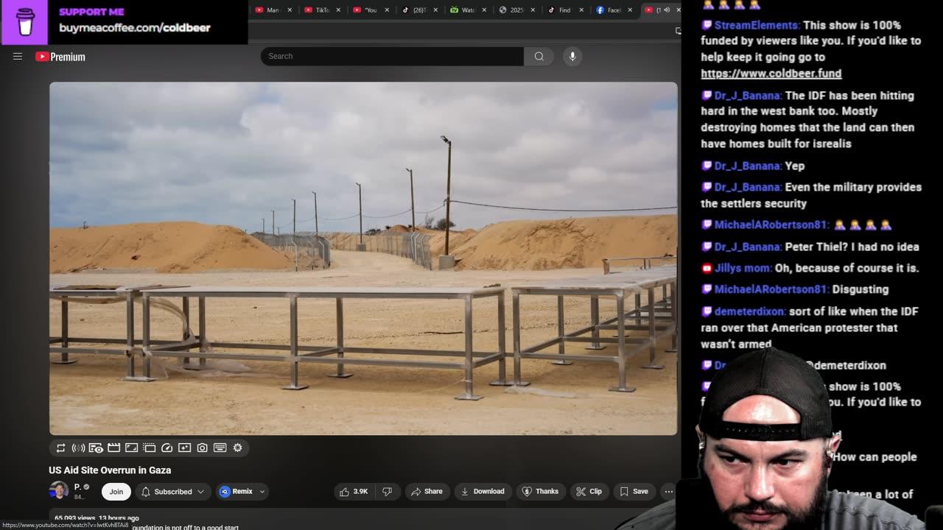Click the Remix button
The height and width of the screenshot is (530, 943).
click(236, 492)
